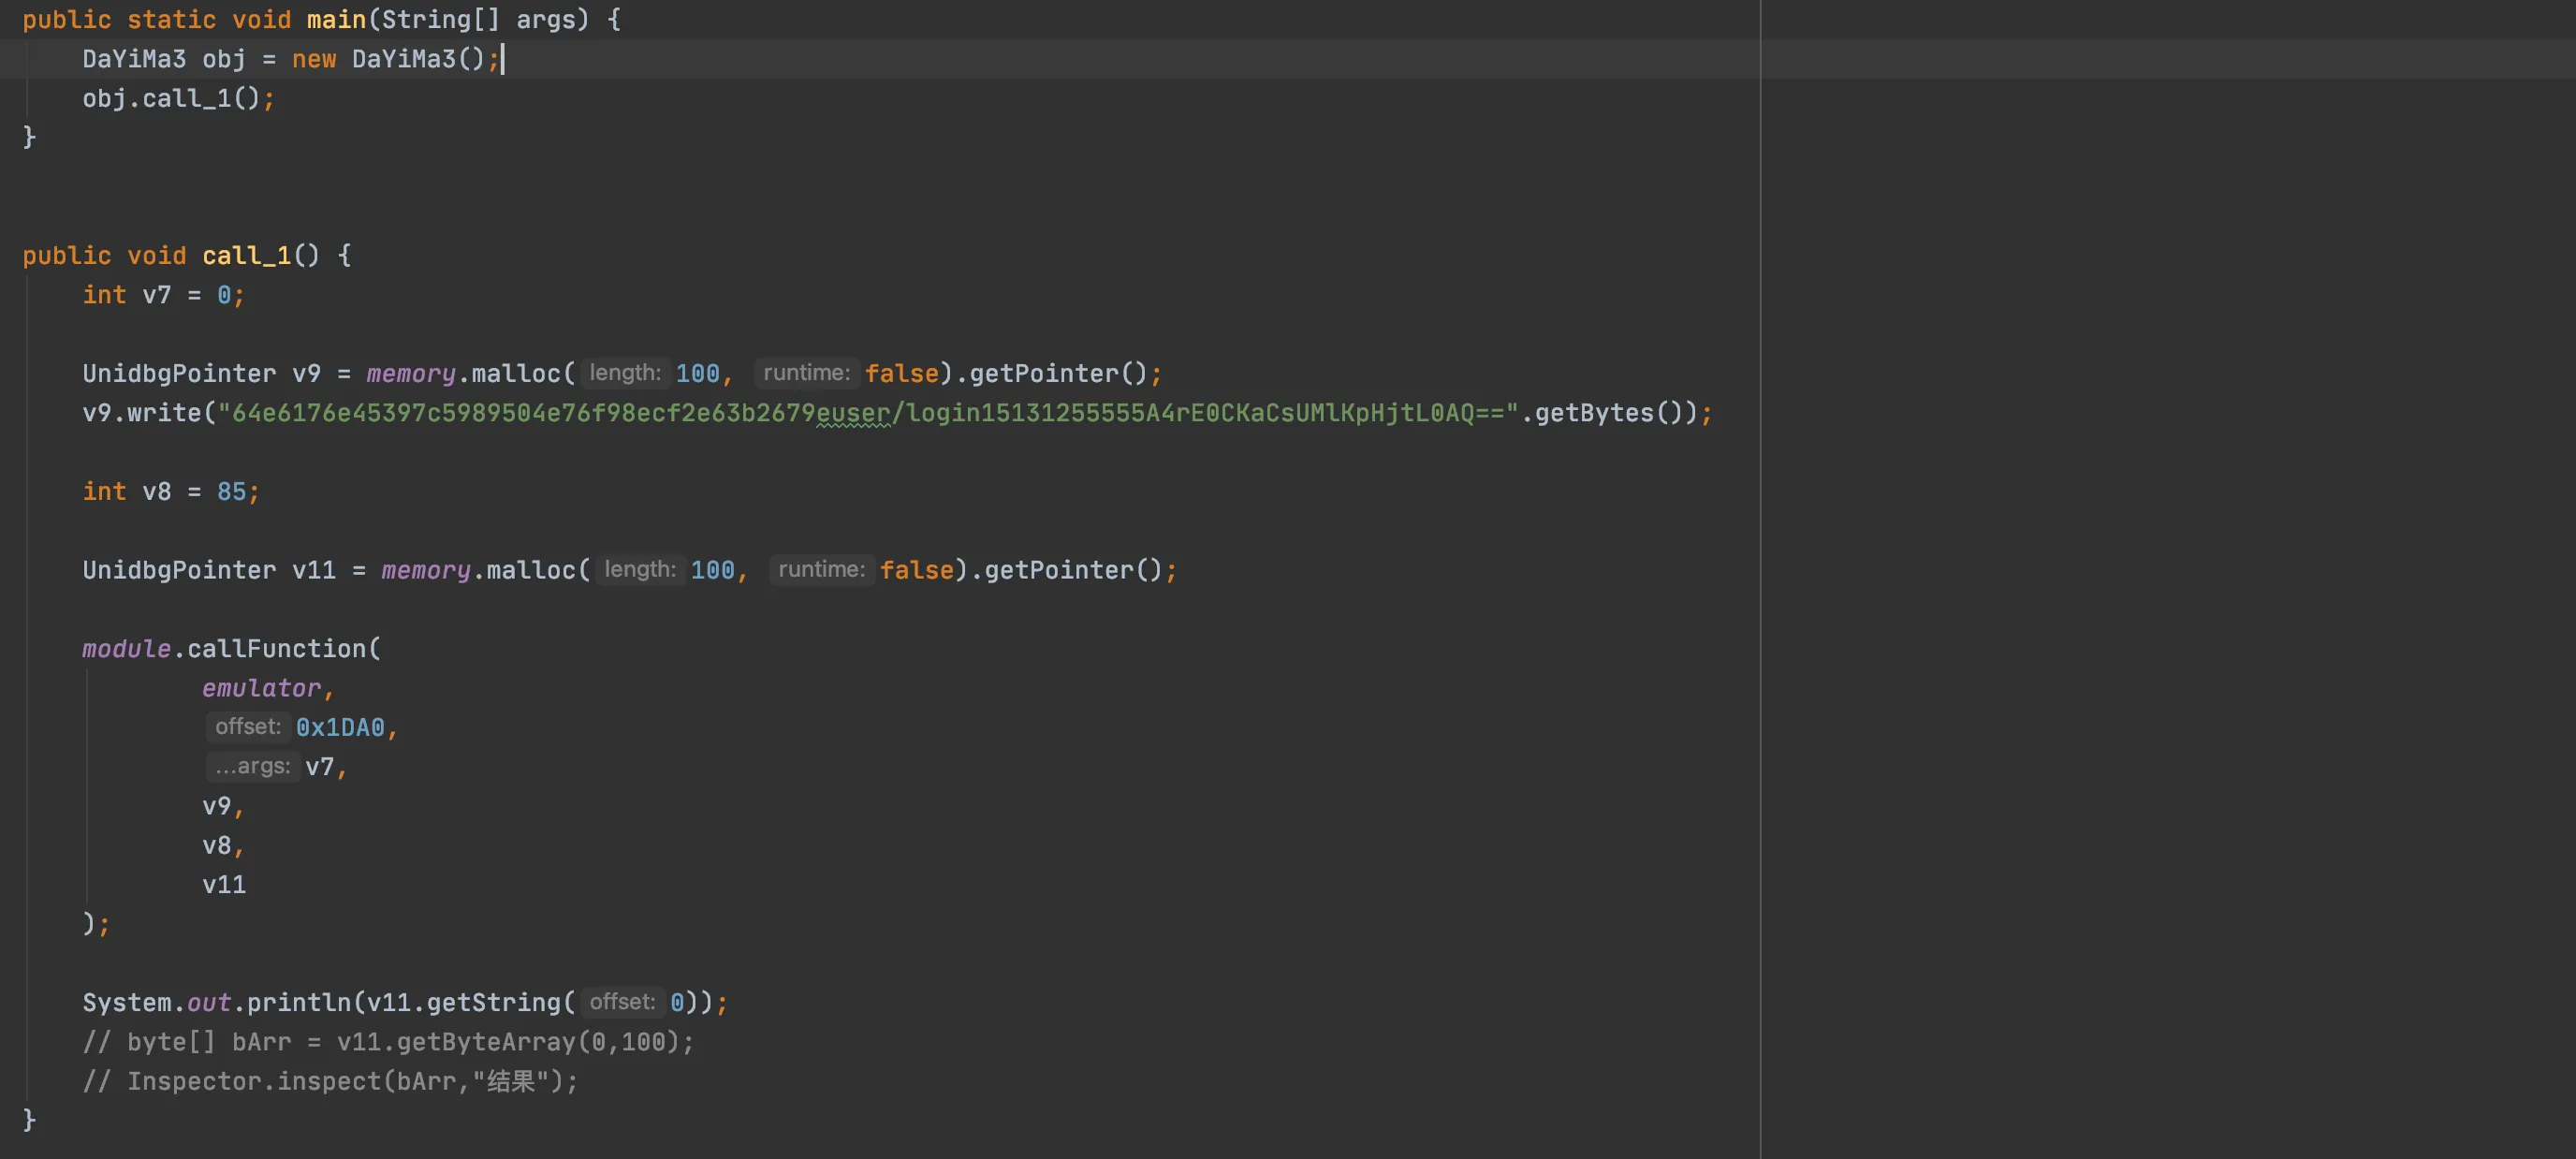
Task: Click the 'length:' hint in v9 malloc
Action: 625,373
